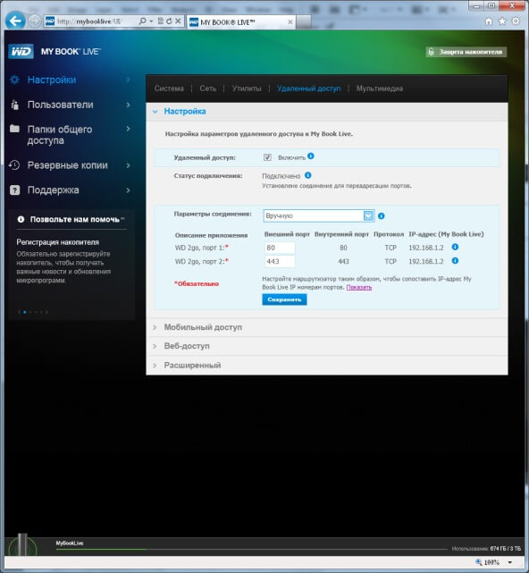Close the MY BOOK LIVE browser tab

pyautogui.click(x=290, y=22)
